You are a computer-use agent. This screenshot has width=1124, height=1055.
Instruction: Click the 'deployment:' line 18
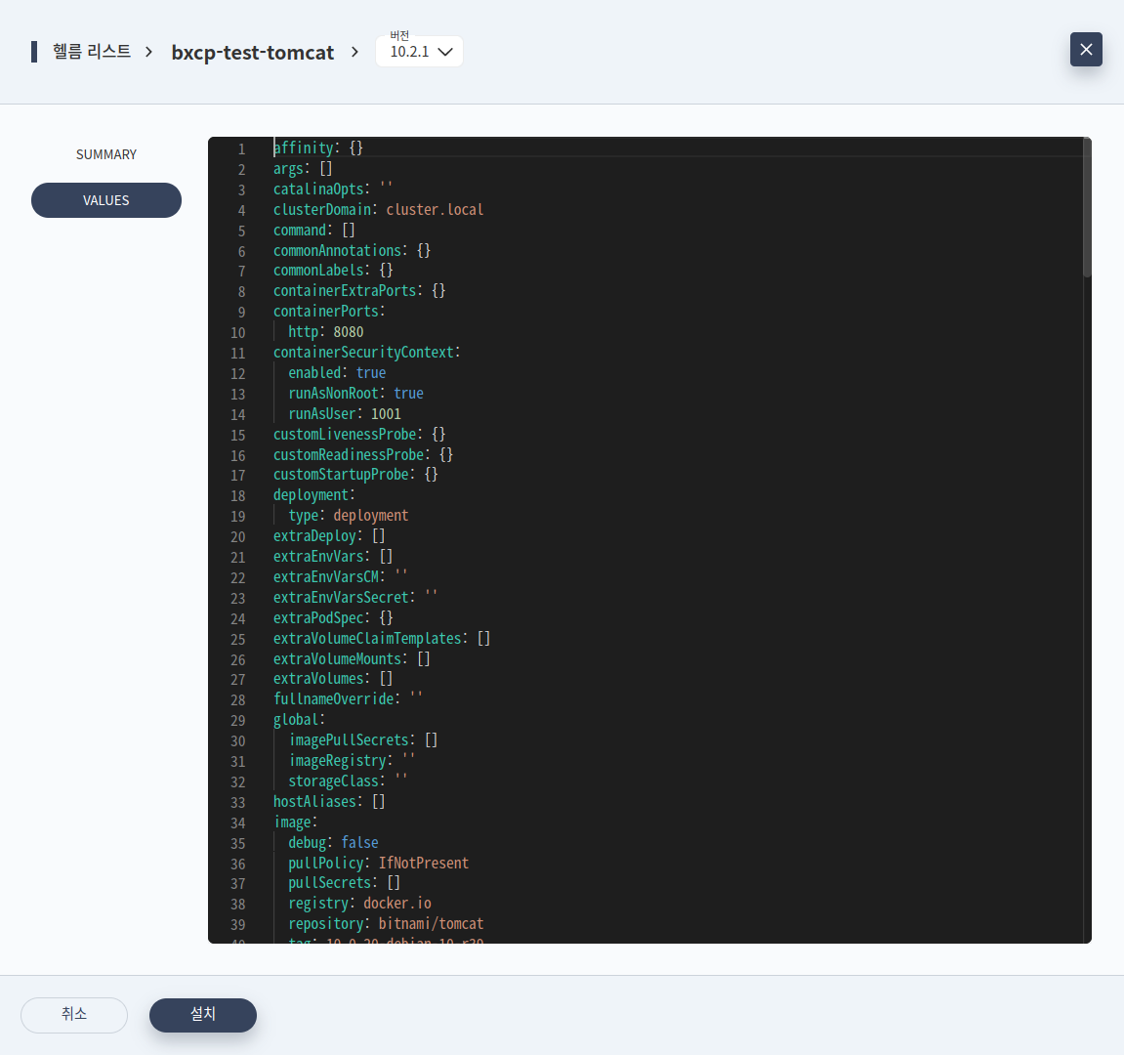tap(314, 495)
